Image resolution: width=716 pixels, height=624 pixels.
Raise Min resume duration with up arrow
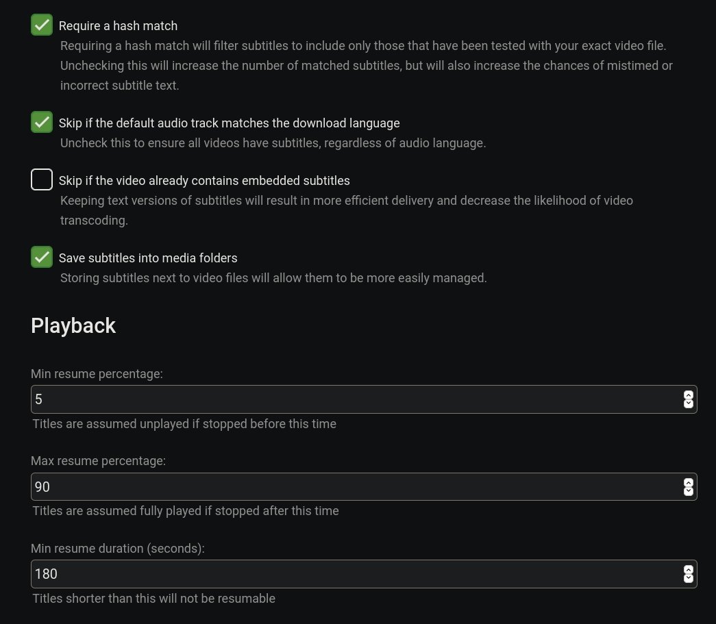(x=688, y=569)
